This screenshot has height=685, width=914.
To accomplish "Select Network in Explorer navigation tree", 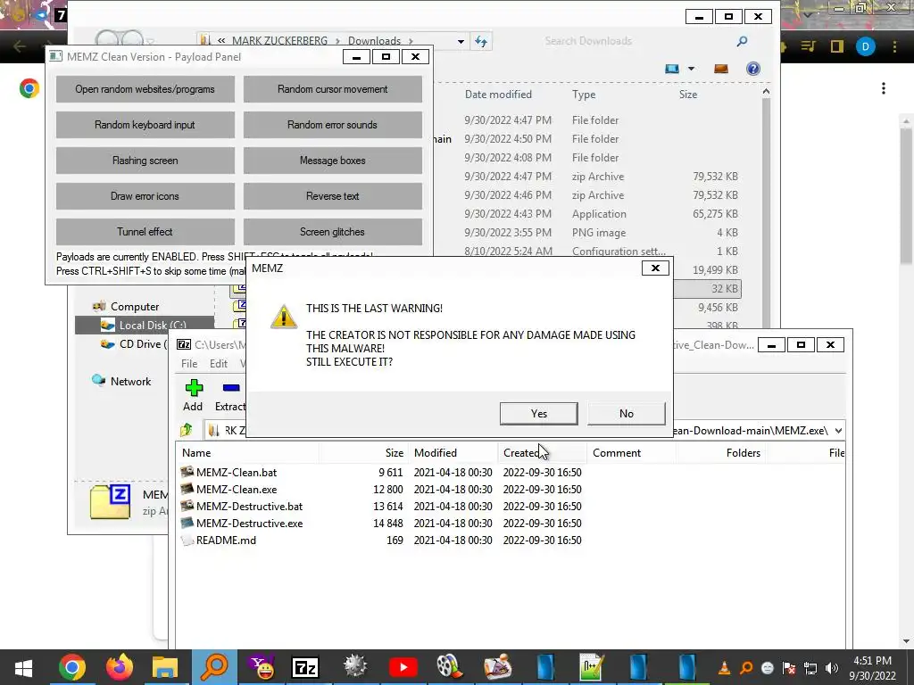I will pyautogui.click(x=121, y=381).
